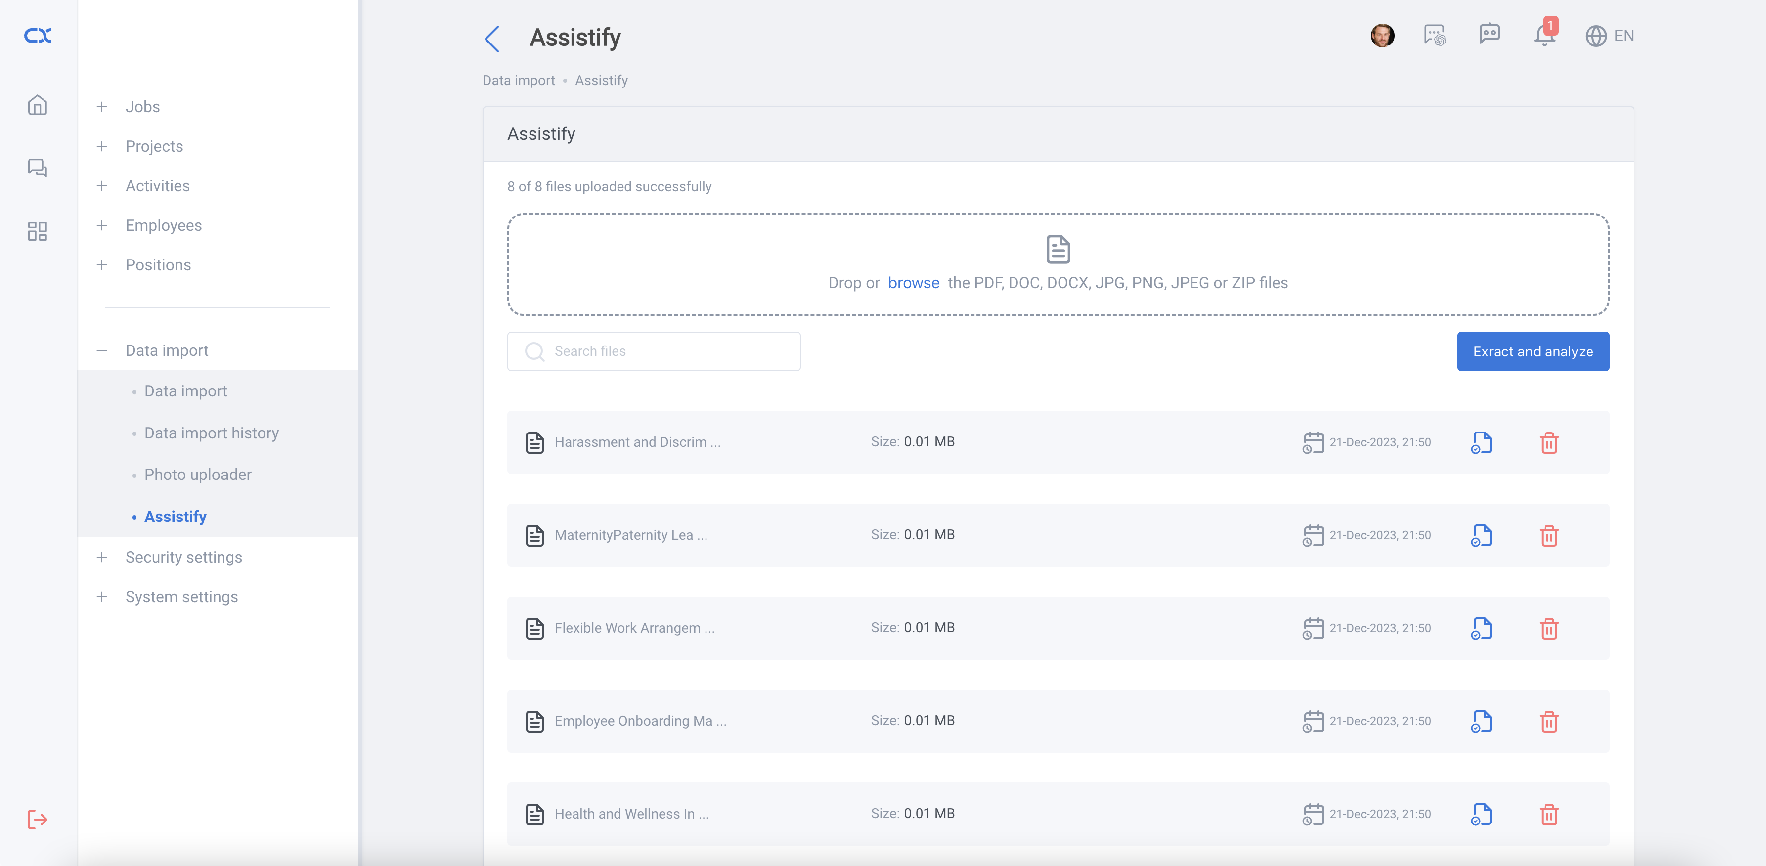Viewport: 1766px width, 866px height.
Task: Click the user avatar in header
Action: tap(1382, 36)
